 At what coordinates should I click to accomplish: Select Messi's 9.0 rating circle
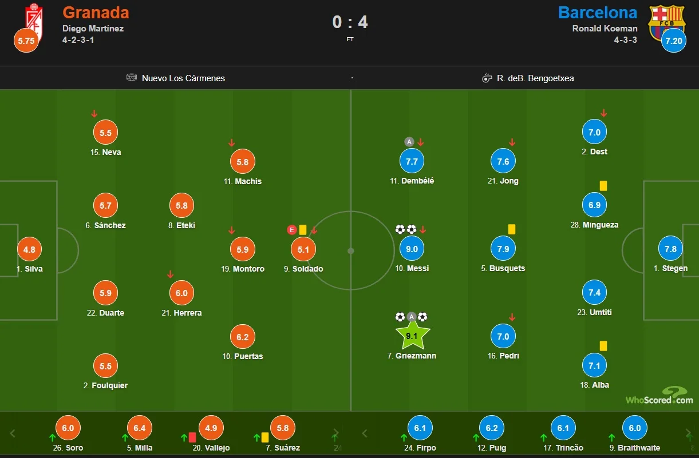pos(412,249)
